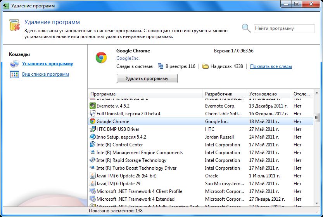Image resolution: width=323 pixels, height=217 pixels.
Task: Sort by the Отсле... column header
Action: tap(302, 94)
